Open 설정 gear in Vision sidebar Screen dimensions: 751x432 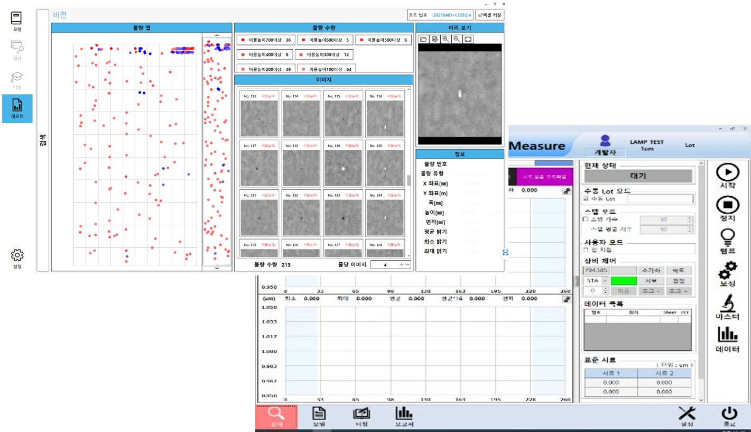click(17, 258)
